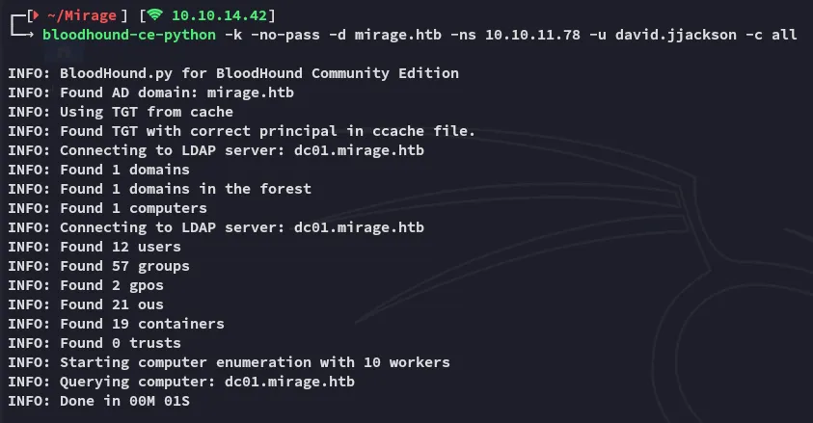813x423 pixels.
Task: Click the "Found 57 groups" output line
Action: pos(98,266)
